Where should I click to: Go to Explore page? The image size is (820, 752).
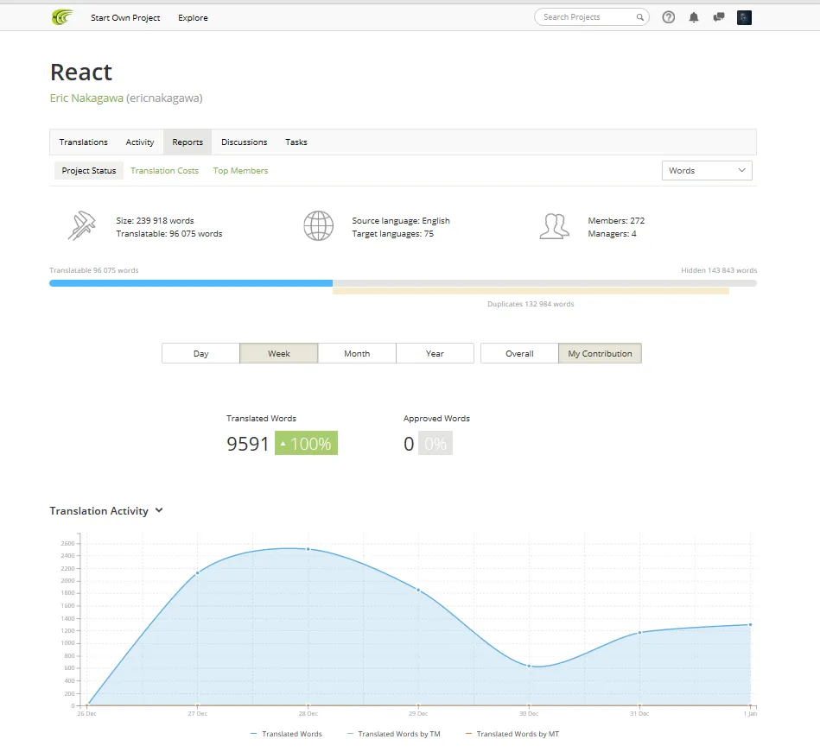tap(193, 18)
